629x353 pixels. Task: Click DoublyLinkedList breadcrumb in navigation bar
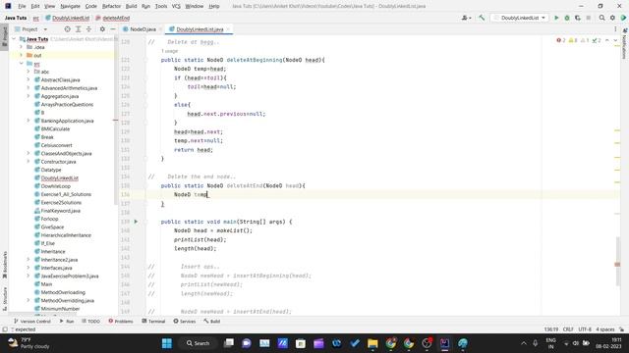pos(68,18)
